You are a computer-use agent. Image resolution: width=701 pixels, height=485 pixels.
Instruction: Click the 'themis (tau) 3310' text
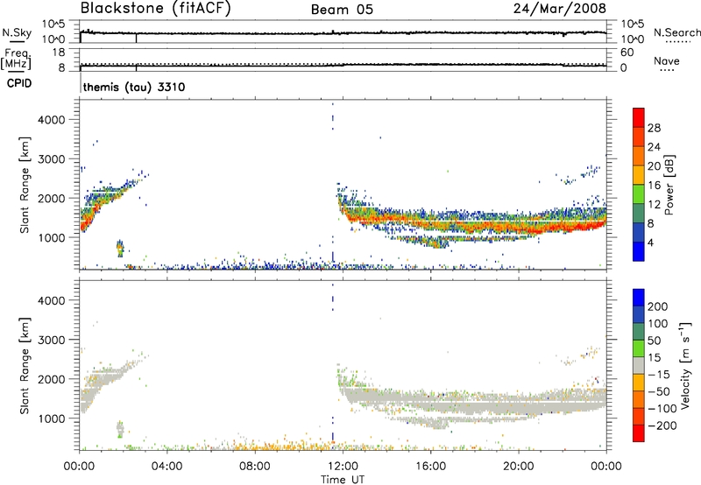(x=134, y=87)
